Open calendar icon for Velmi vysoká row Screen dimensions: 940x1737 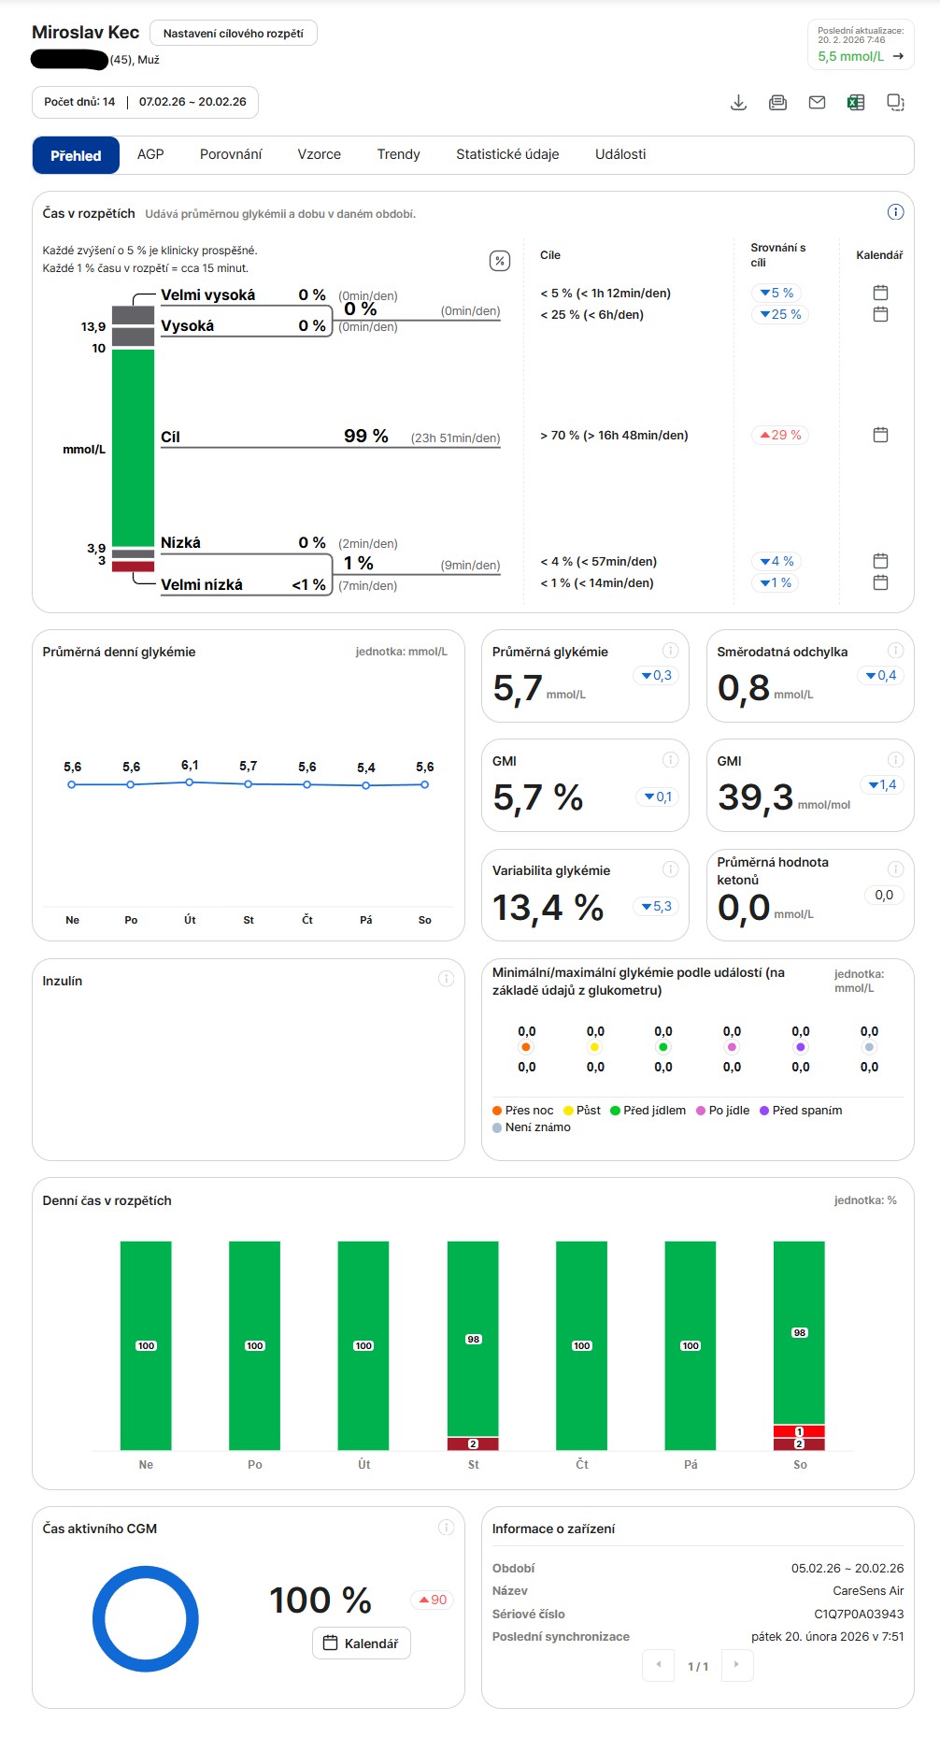(x=880, y=293)
